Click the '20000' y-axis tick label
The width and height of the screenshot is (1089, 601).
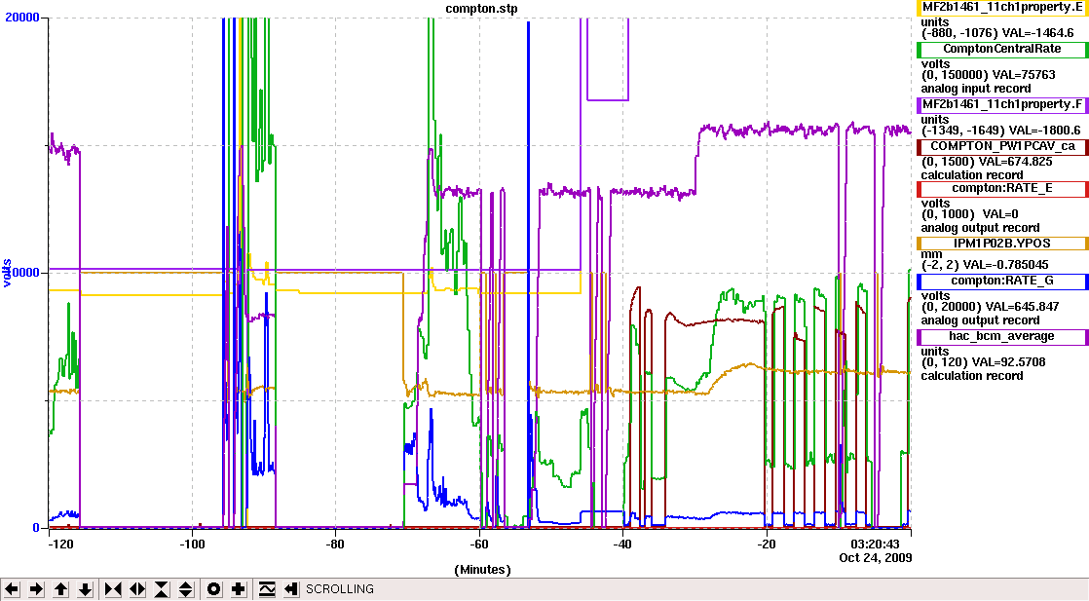click(22, 17)
